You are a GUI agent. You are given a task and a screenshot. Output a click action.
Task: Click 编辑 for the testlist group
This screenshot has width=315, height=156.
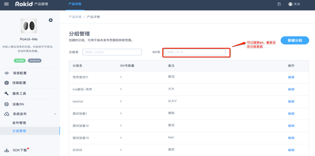click(291, 101)
